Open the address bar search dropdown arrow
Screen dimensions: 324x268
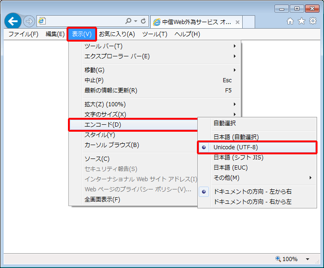pyautogui.click(x=135, y=21)
